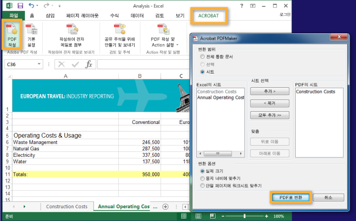This screenshot has height=221, width=356.
Task: Click the Excel application icon in title bar
Action: (9, 6)
